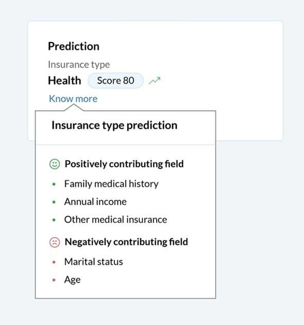Image resolution: width=304 pixels, height=325 pixels.
Task: Open the Know more link
Action: 73,99
